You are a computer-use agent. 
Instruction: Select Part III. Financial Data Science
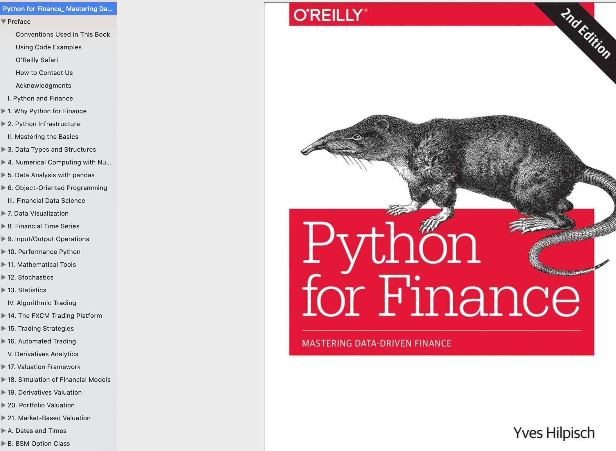coord(46,201)
